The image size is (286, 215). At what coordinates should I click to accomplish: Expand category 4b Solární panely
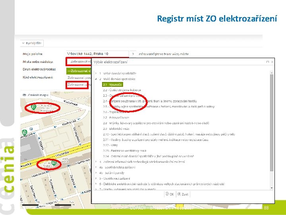coord(96,173)
